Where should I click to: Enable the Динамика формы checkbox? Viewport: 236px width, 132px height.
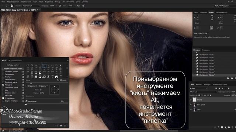tap(3, 71)
